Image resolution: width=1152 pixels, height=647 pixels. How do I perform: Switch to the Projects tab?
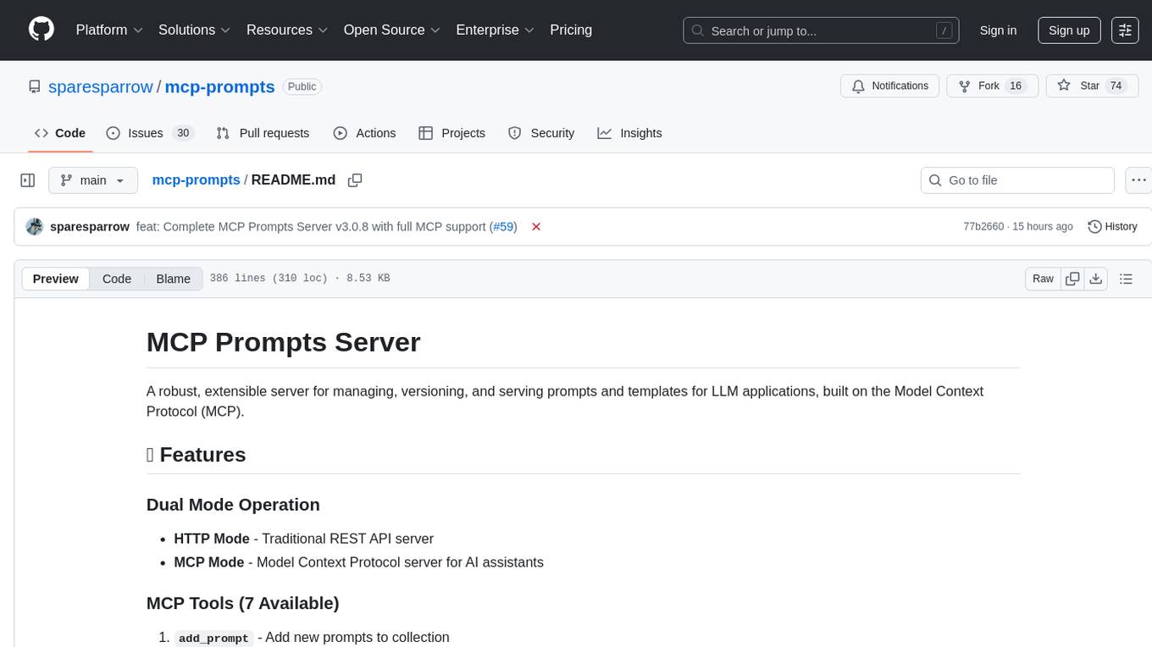[451, 133]
